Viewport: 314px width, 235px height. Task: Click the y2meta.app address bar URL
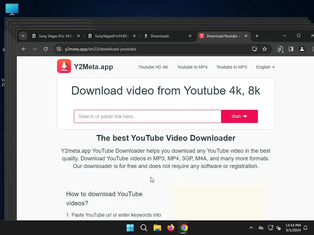(100, 49)
